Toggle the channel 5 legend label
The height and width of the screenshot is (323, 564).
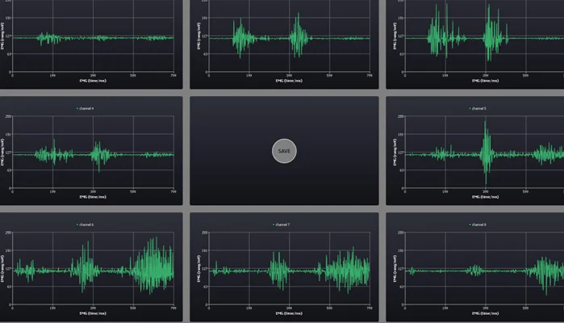[x=478, y=108]
